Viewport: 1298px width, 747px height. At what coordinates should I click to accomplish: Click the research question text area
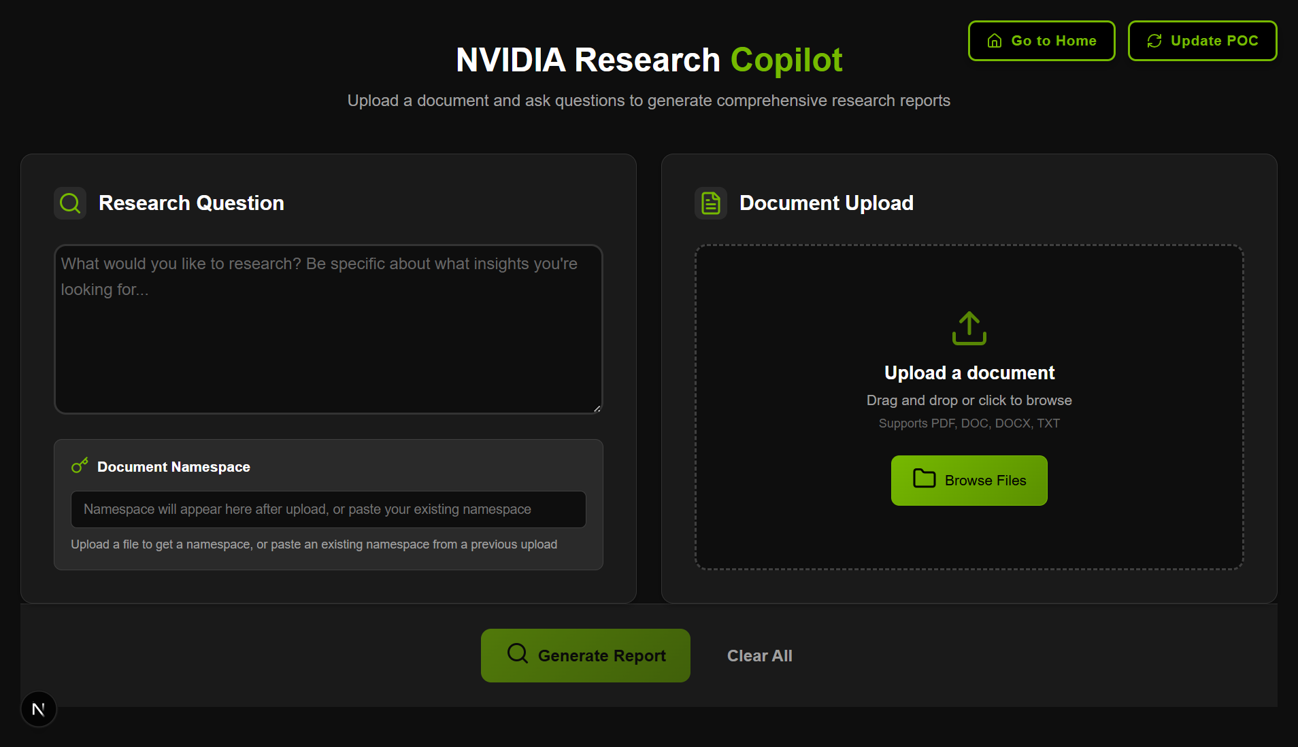(328, 329)
